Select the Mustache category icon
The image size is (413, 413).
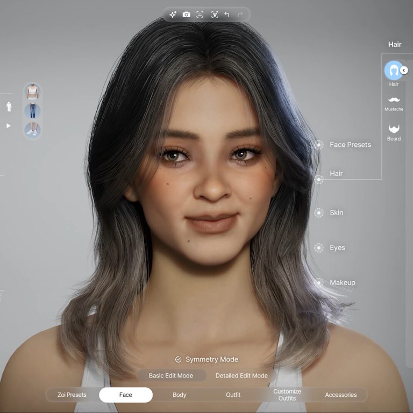(394, 100)
